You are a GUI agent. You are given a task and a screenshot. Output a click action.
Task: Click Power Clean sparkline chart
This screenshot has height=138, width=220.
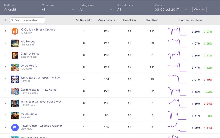coord(177,127)
